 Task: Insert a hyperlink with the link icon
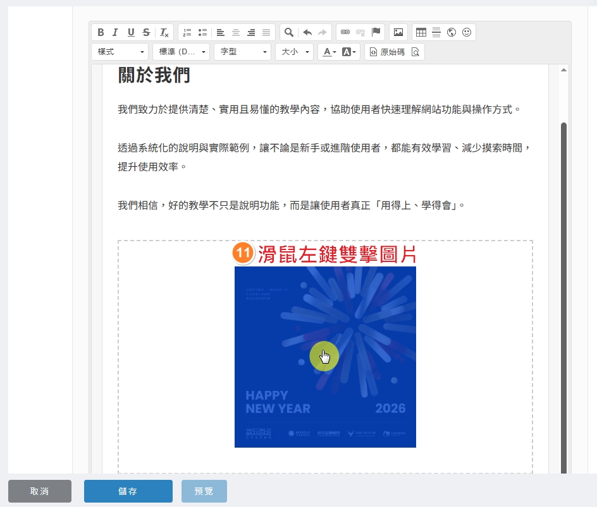click(345, 32)
